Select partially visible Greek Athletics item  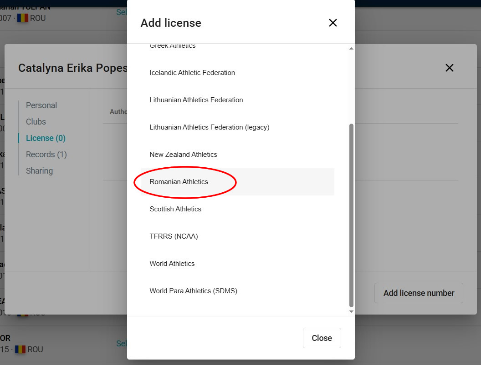click(173, 46)
